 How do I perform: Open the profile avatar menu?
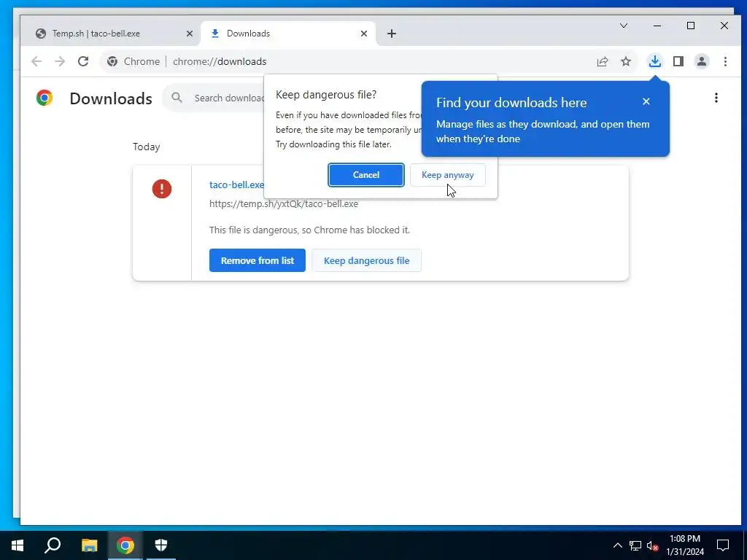[702, 61]
